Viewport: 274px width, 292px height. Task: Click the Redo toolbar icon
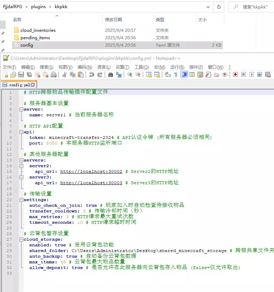(100, 75)
